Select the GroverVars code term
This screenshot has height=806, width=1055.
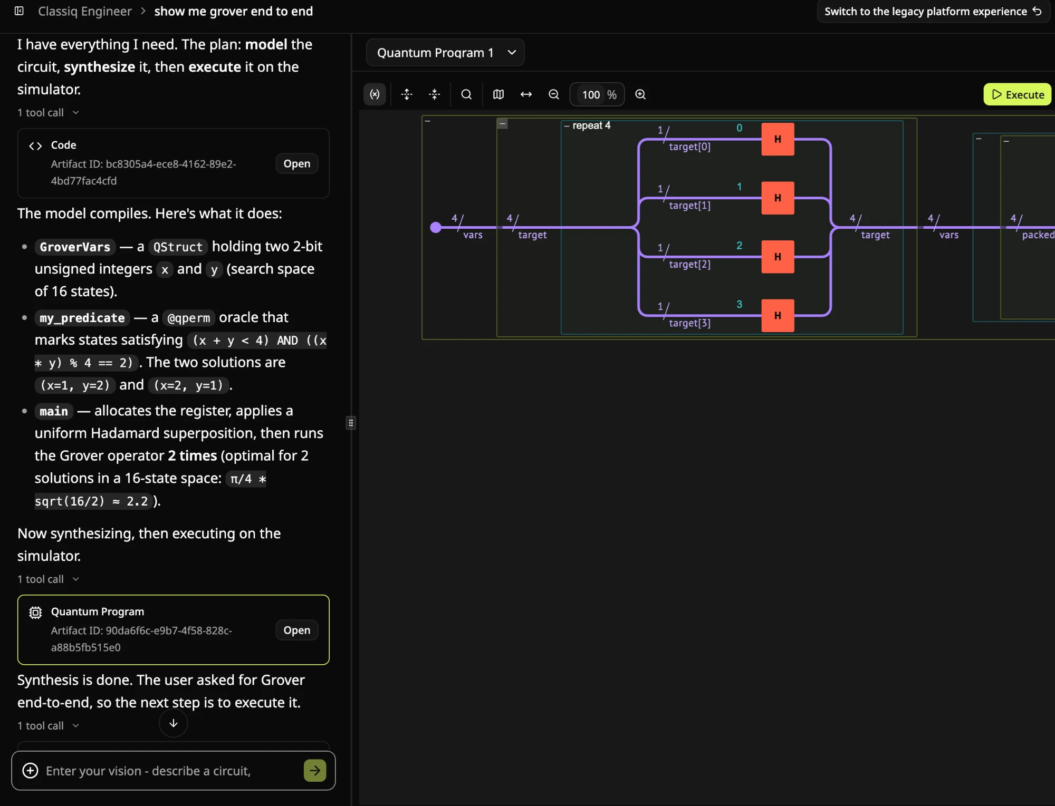tap(75, 247)
